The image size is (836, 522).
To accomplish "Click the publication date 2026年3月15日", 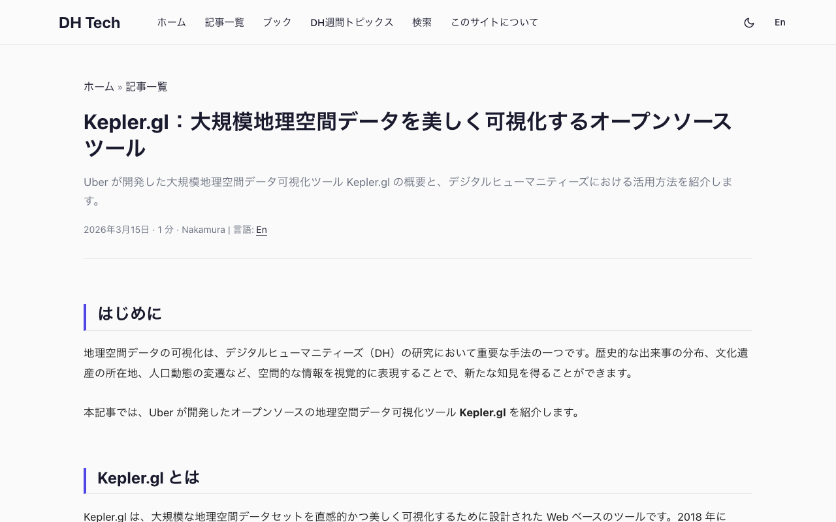I will (x=116, y=230).
